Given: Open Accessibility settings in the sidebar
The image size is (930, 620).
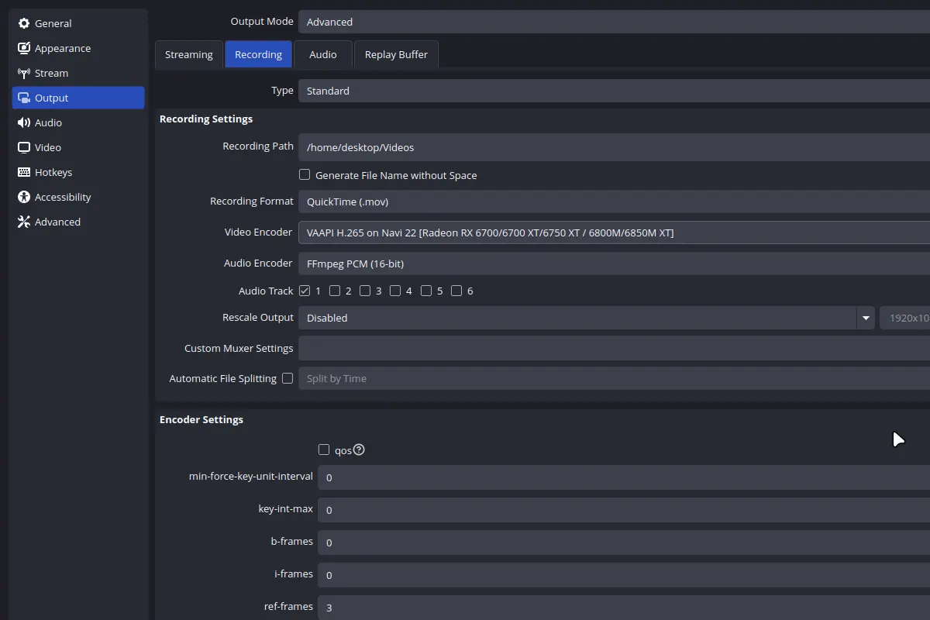Looking at the screenshot, I should pos(62,197).
